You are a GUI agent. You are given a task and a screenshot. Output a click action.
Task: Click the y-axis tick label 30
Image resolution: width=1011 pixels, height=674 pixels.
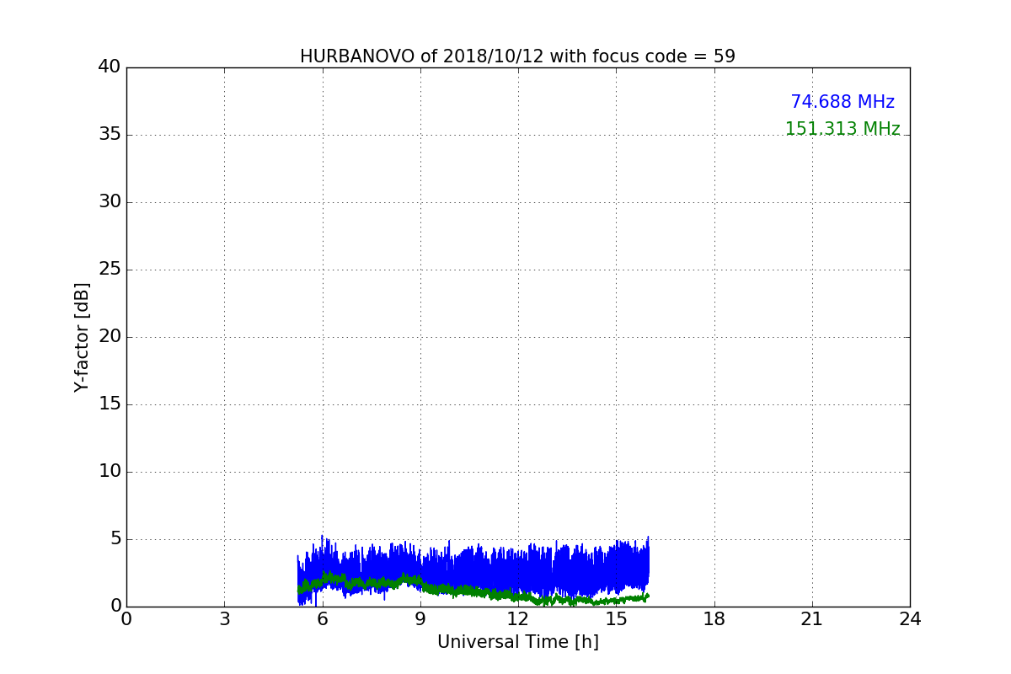pyautogui.click(x=110, y=202)
